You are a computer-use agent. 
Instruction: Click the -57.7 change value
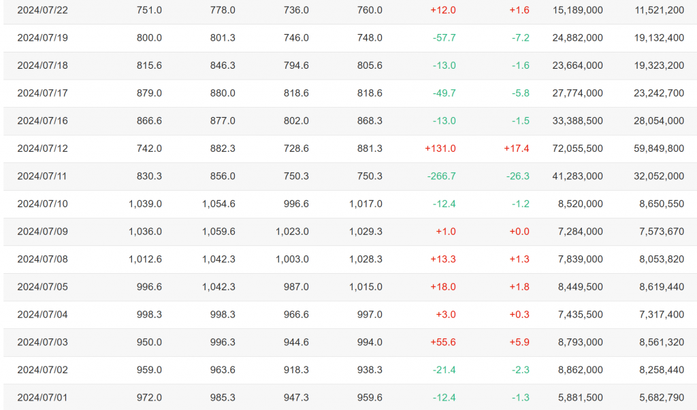tap(444, 38)
